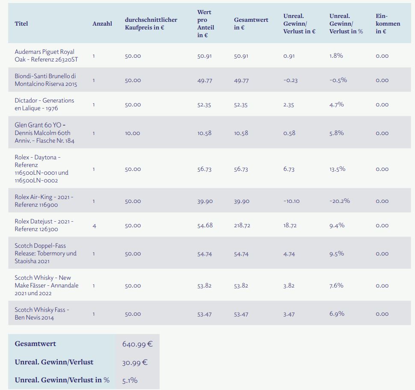Viewport: 415px width, 390px height.
Task: Select the 1.8% percentage cell
Action: tap(336, 56)
